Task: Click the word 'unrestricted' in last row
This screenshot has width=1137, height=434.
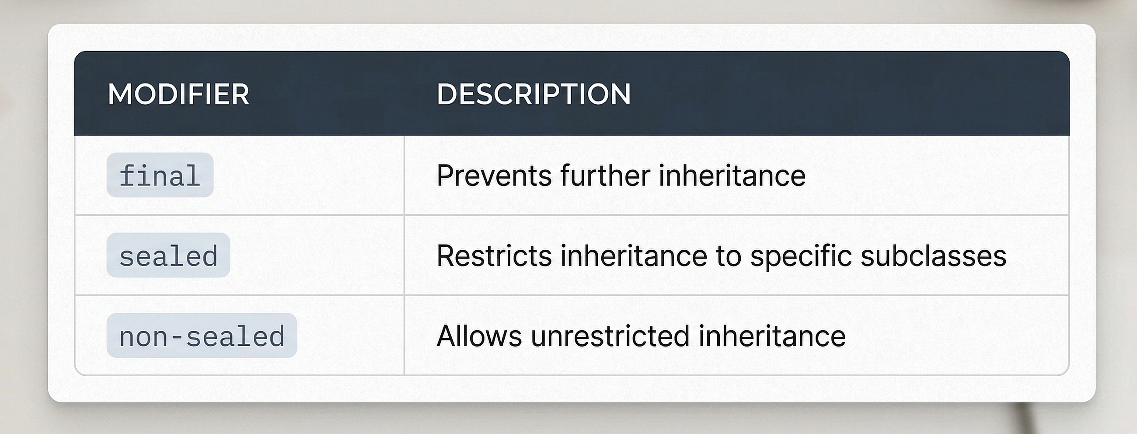Action: [x=610, y=336]
